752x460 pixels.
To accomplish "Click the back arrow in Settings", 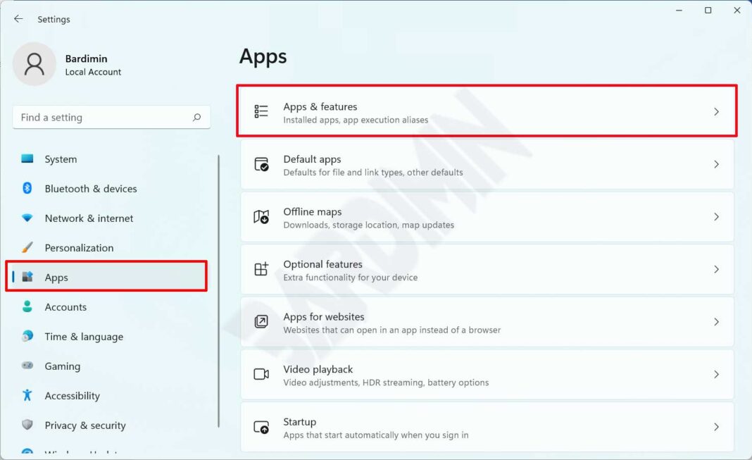I will point(18,19).
